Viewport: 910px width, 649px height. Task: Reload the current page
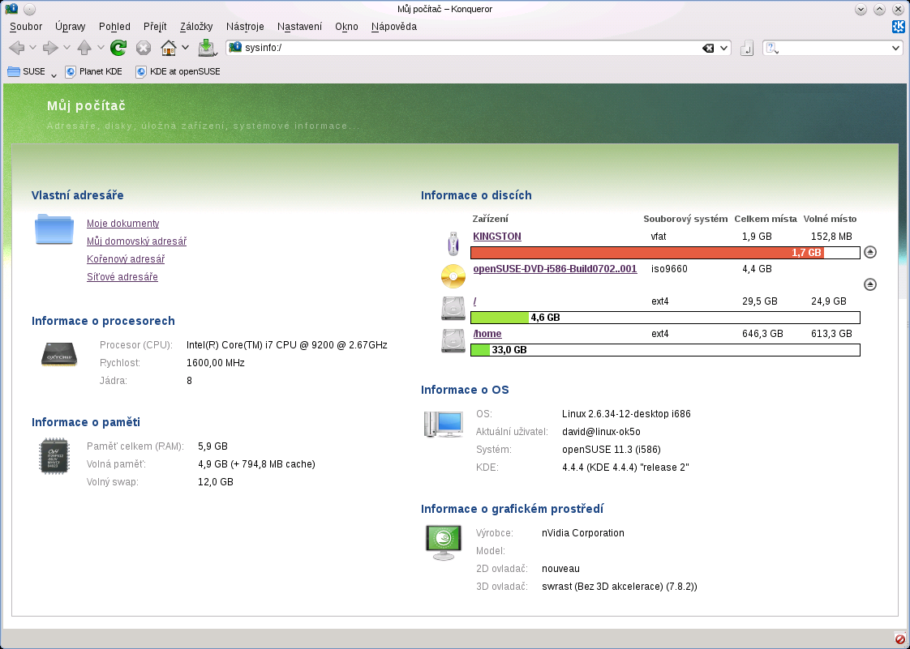tap(118, 48)
